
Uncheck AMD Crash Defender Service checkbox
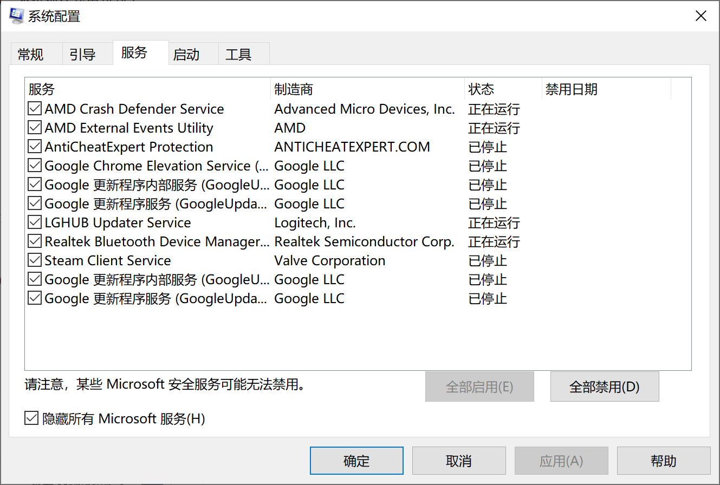click(x=35, y=109)
